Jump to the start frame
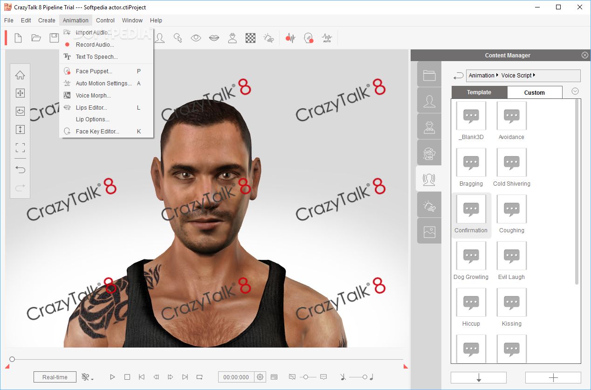This screenshot has height=390, width=591. [142, 377]
